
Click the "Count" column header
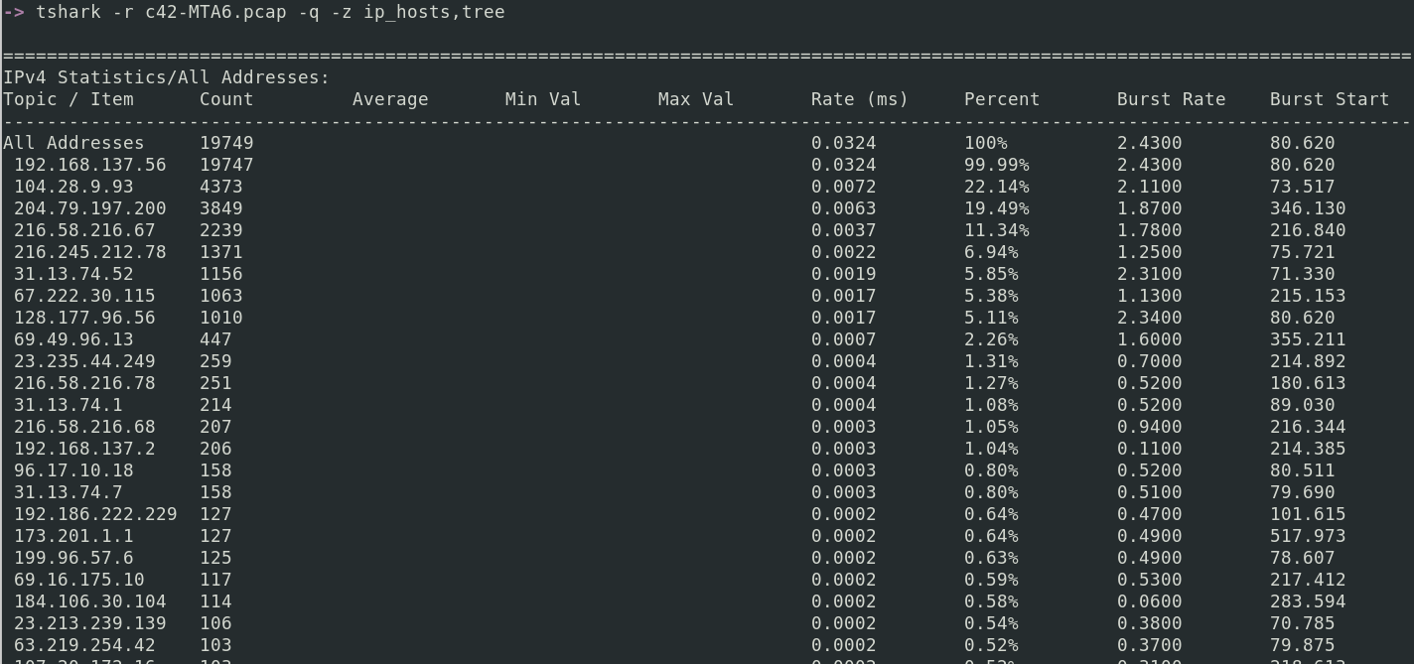point(226,99)
